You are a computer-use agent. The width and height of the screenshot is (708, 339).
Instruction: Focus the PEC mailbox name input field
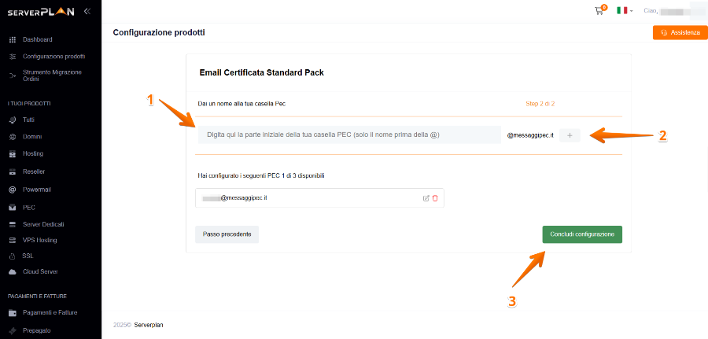point(348,135)
